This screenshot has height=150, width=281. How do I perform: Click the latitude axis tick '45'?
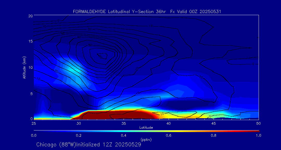(x=214, y=123)
